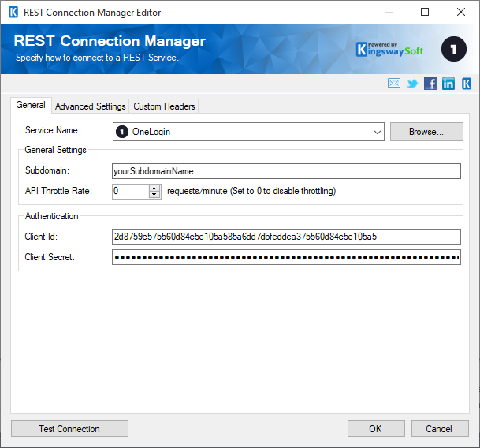The height and width of the screenshot is (448, 480).
Task: Click the Client Secret password field
Action: pos(286,257)
